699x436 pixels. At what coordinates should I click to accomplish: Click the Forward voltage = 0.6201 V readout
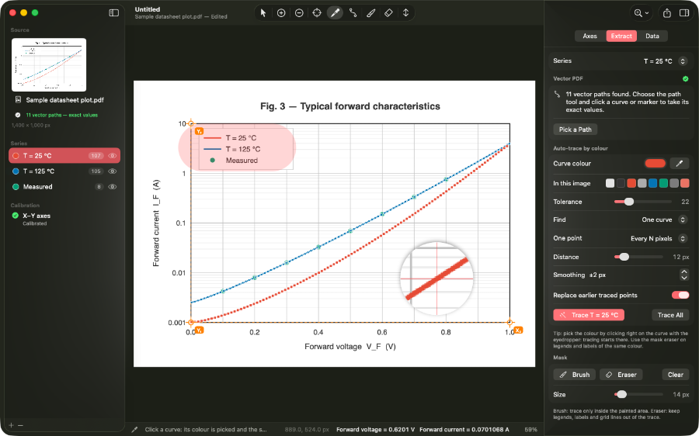[x=375, y=430]
